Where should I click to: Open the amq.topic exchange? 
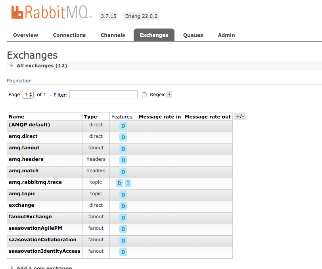[x=22, y=194]
